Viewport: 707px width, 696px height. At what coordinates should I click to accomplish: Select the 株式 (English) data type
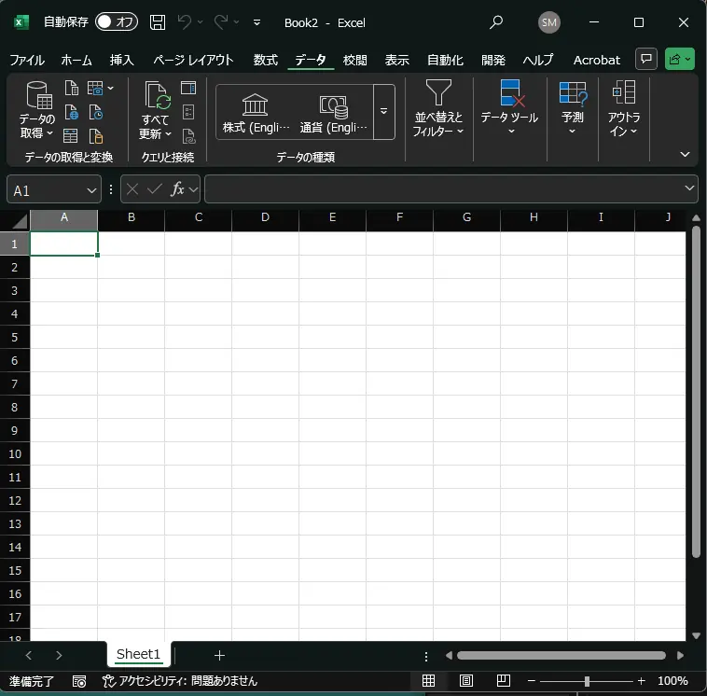pyautogui.click(x=256, y=113)
